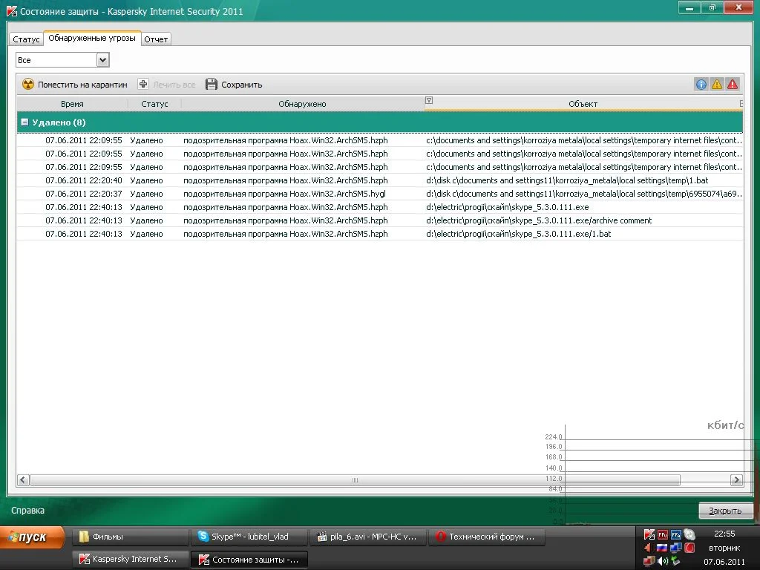Click the Закрыть button
The image size is (760, 570).
(725, 511)
